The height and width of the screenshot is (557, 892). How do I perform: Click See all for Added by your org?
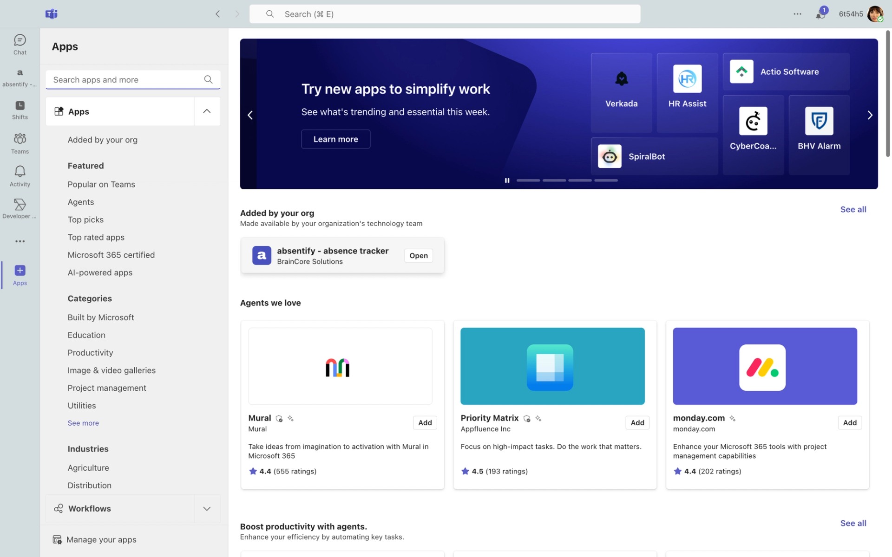coord(853,209)
